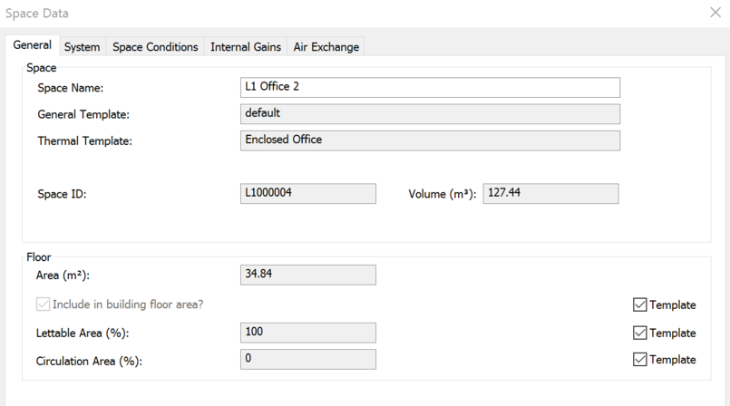Image resolution: width=730 pixels, height=406 pixels.
Task: Uncheck Template box for Include in building floor area
Action: [x=640, y=305]
